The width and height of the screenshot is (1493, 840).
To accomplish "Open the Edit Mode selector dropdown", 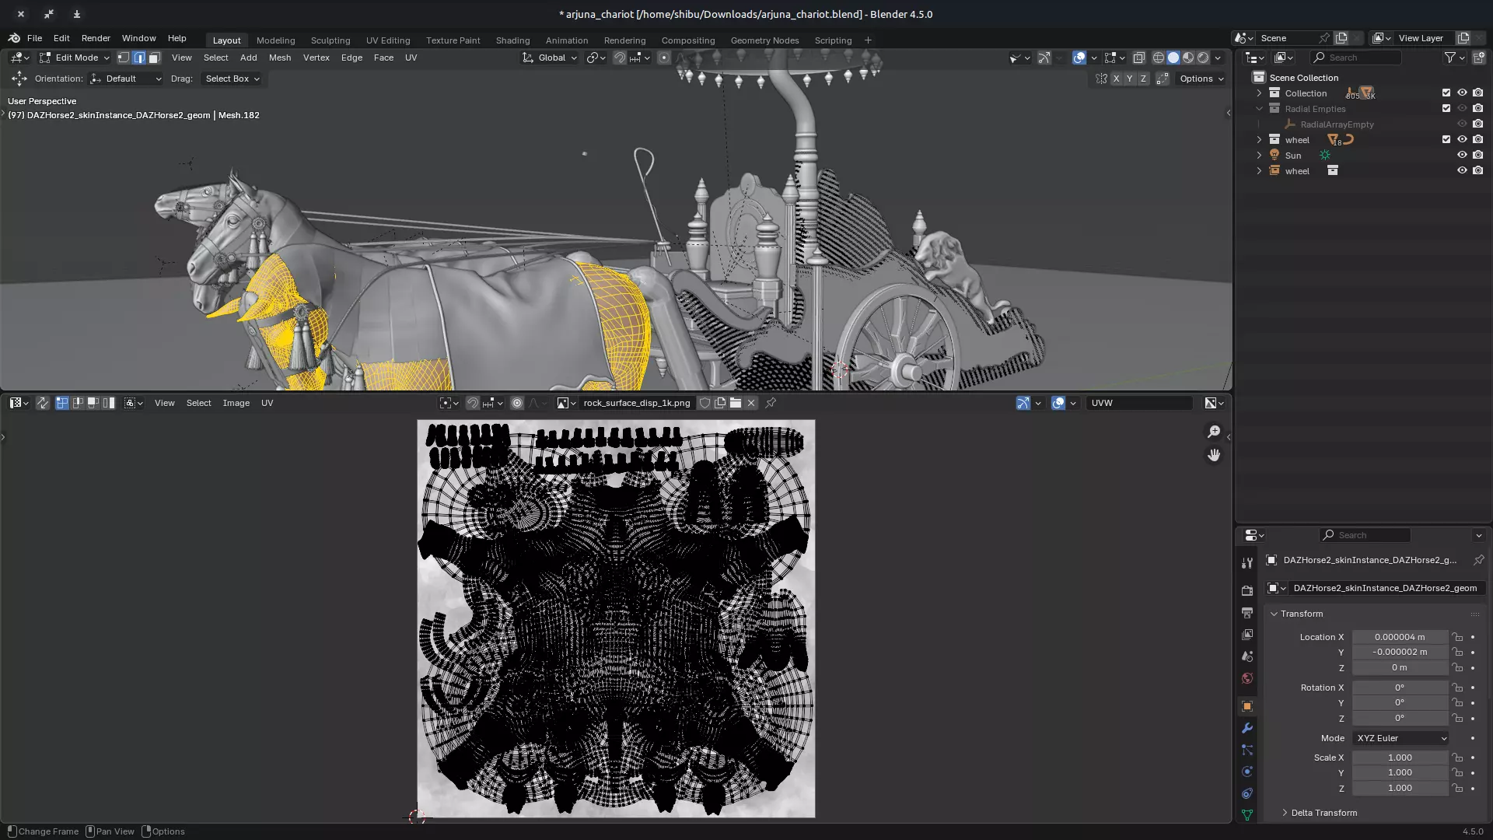I will 75,58.
